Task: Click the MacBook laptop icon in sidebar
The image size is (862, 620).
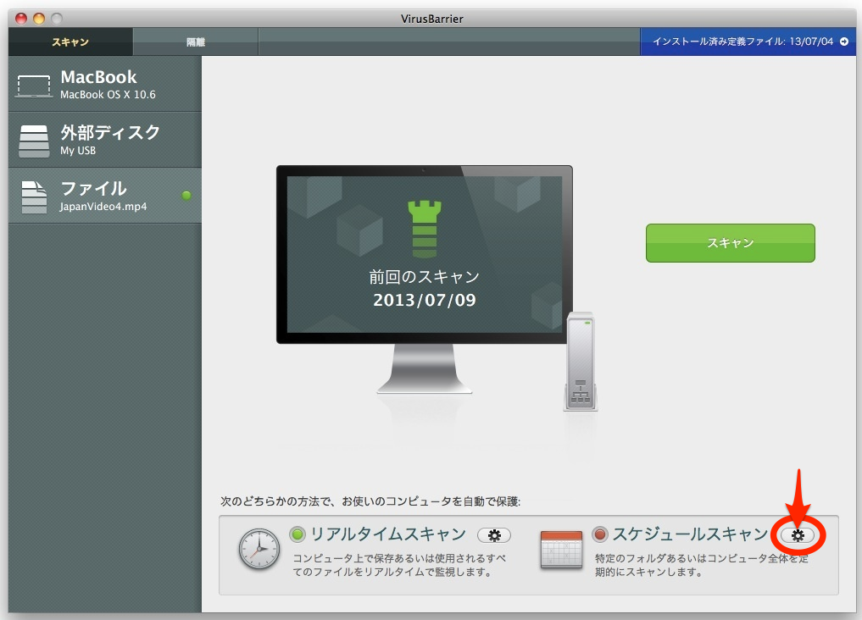Action: [x=35, y=85]
